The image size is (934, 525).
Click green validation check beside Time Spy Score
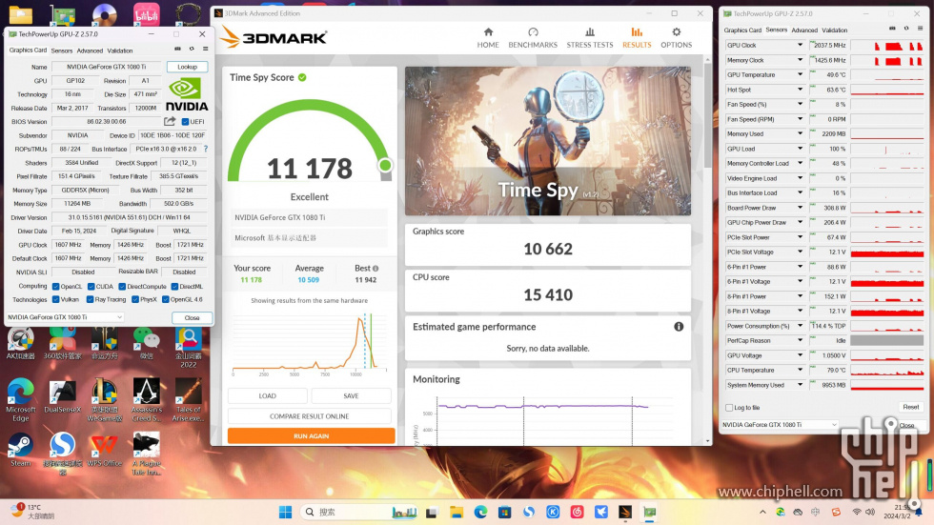pyautogui.click(x=302, y=77)
